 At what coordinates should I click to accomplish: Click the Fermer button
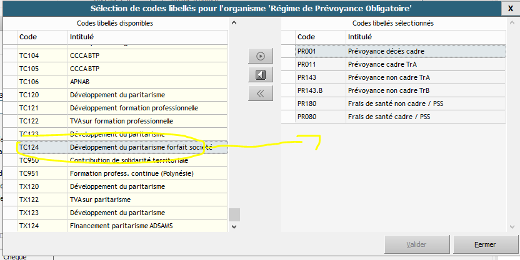point(485,244)
